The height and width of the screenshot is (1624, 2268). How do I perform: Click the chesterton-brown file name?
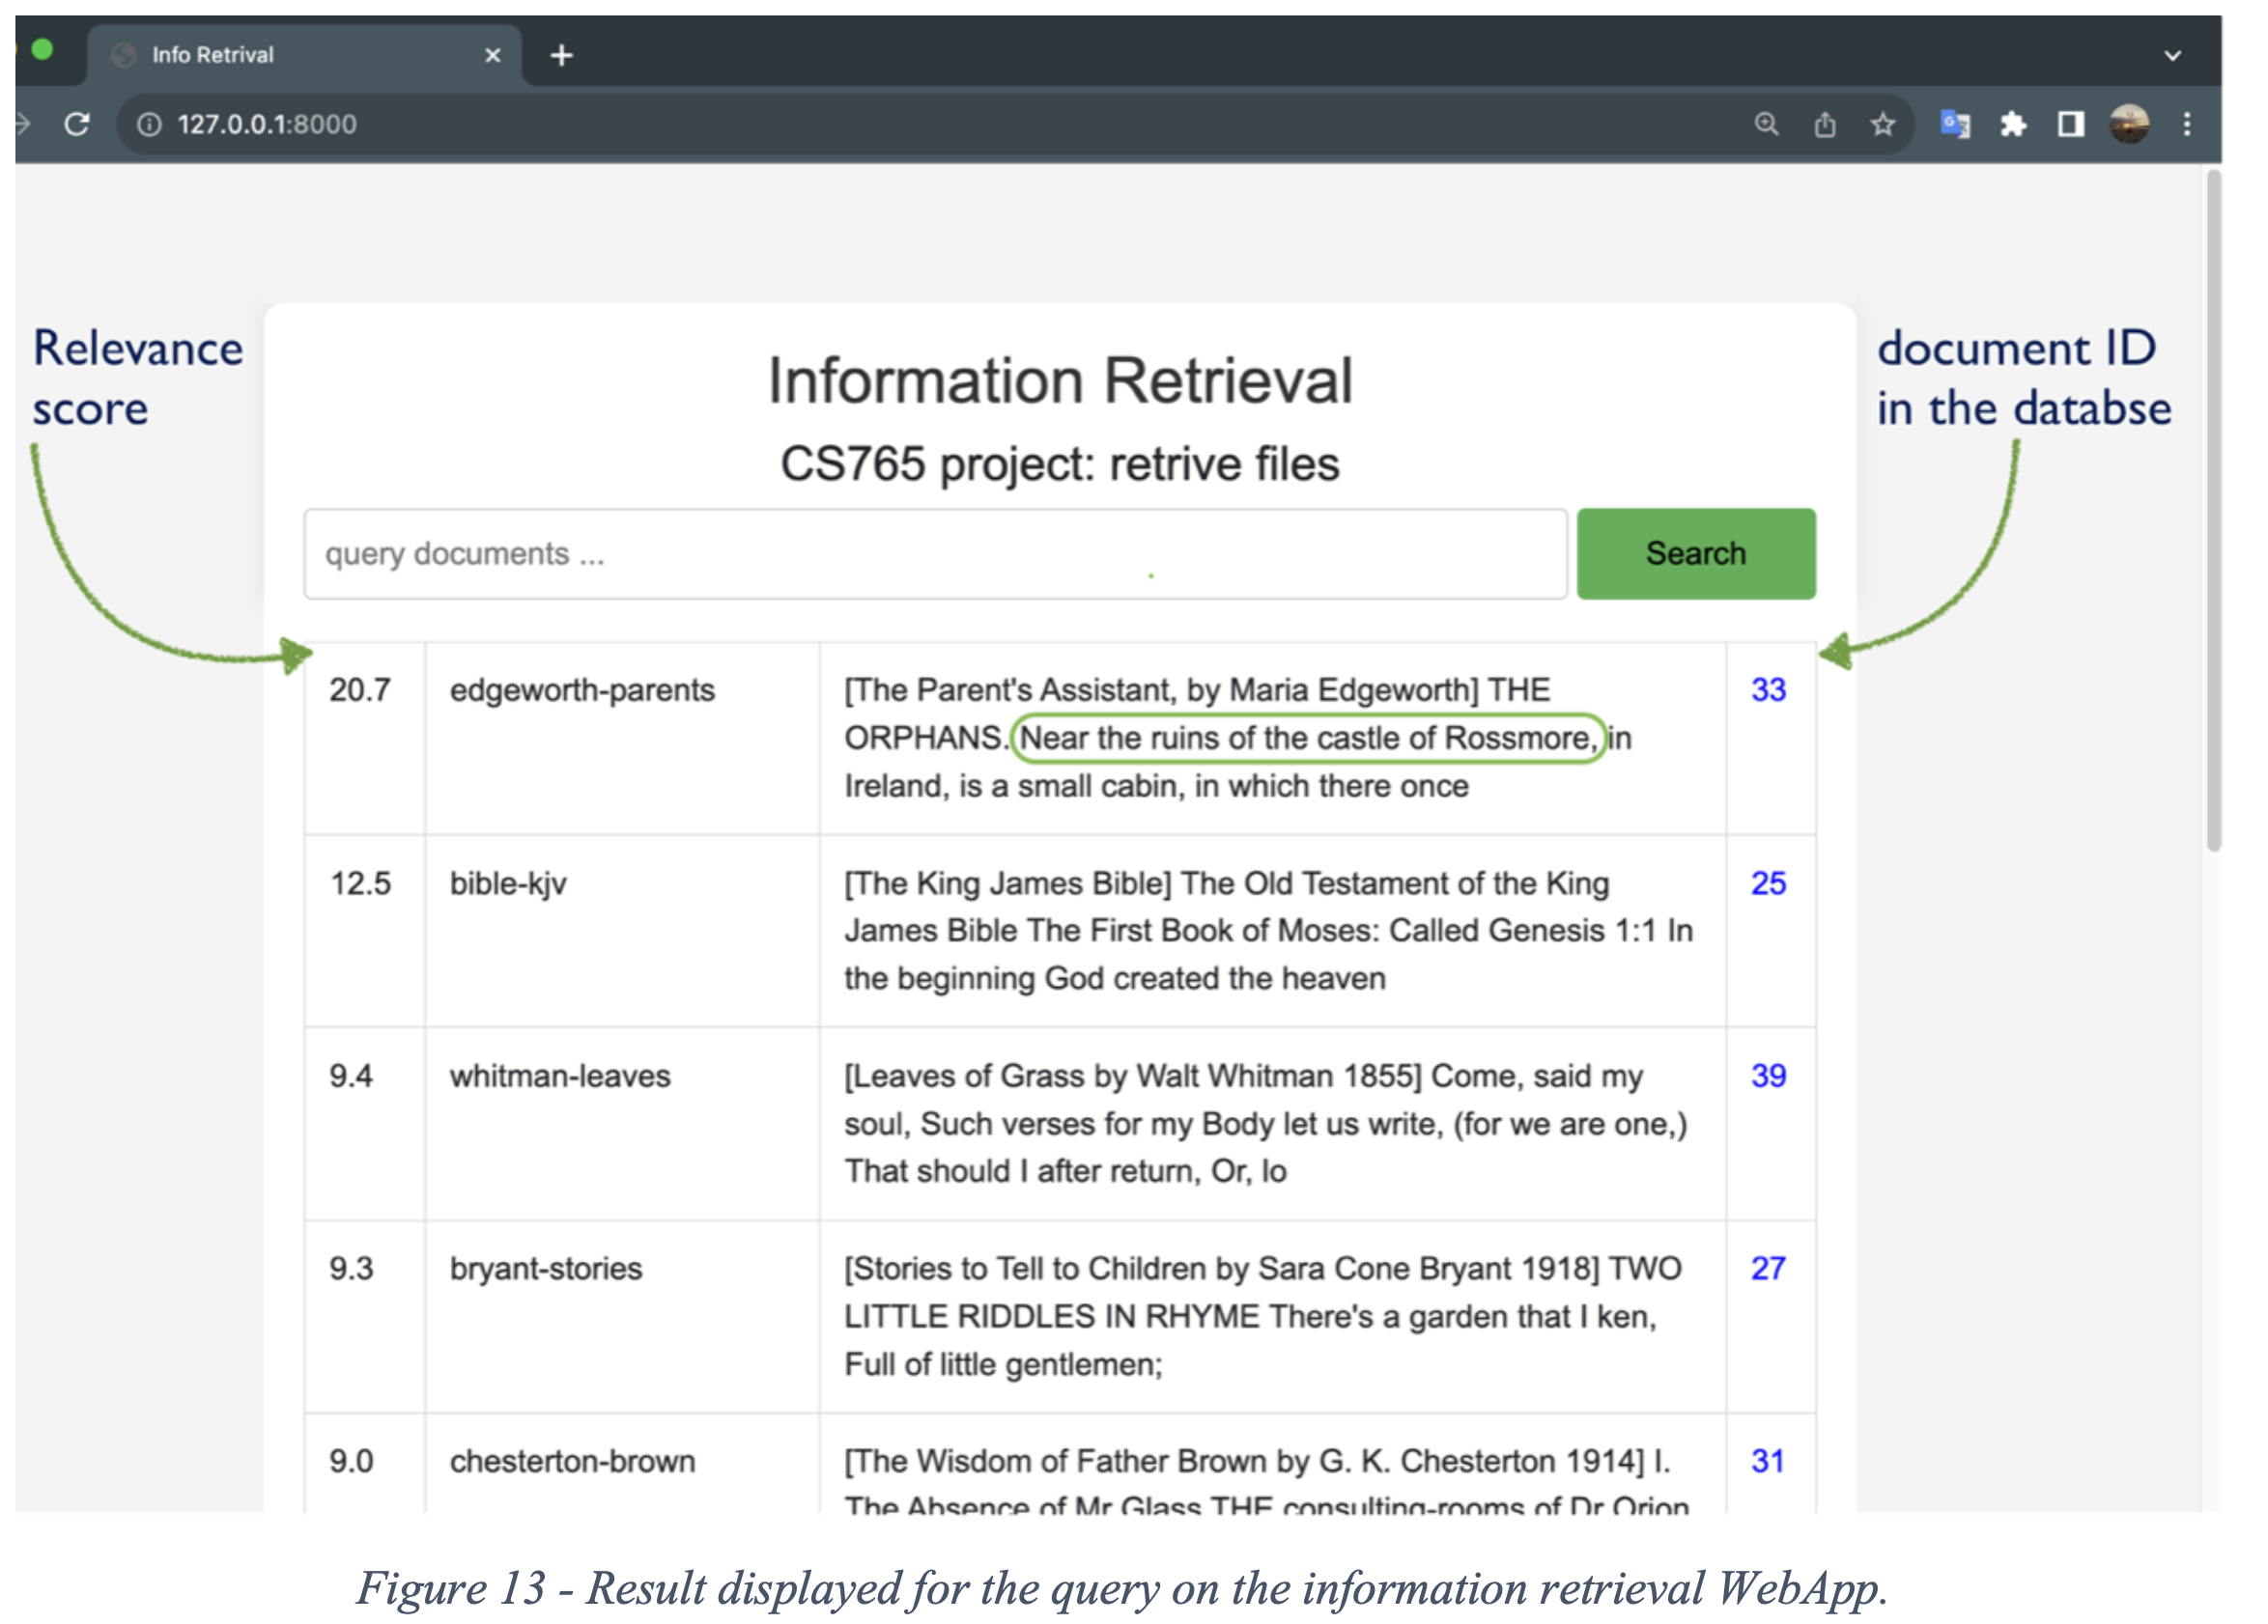click(572, 1461)
